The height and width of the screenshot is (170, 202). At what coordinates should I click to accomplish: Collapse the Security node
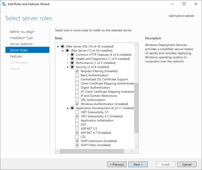coord(68,67)
